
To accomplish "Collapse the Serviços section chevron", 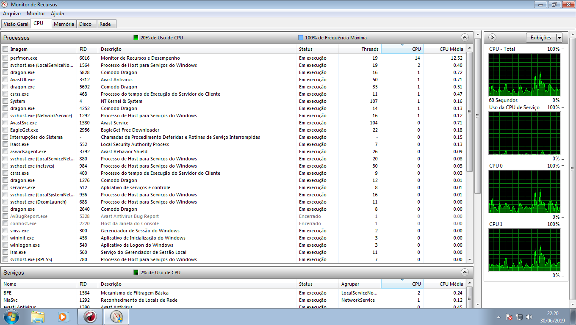I will click(x=465, y=272).
